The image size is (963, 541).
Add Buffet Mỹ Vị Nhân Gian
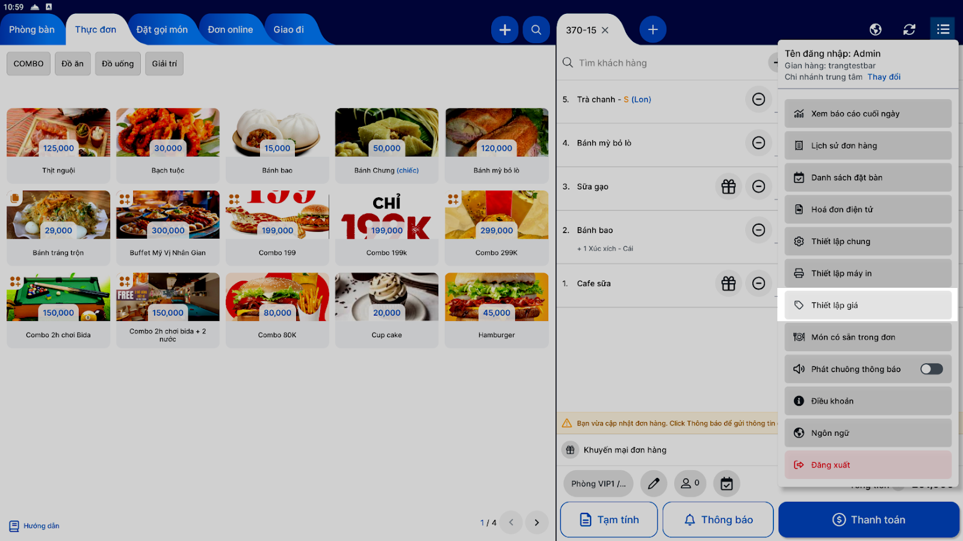[168, 228]
